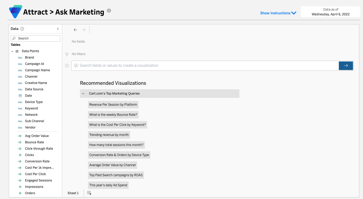Click the calendar icon next to the Date field
363x199 pixels.
coord(20,96)
